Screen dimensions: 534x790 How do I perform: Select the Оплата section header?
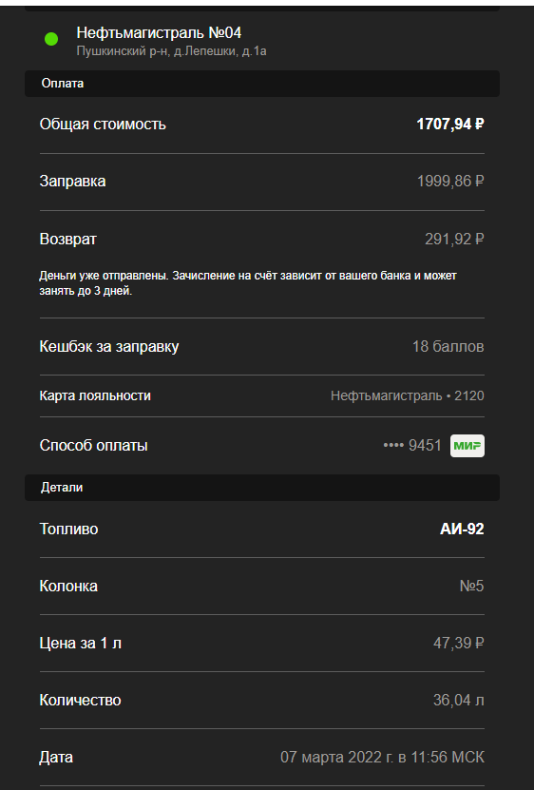pyautogui.click(x=262, y=84)
